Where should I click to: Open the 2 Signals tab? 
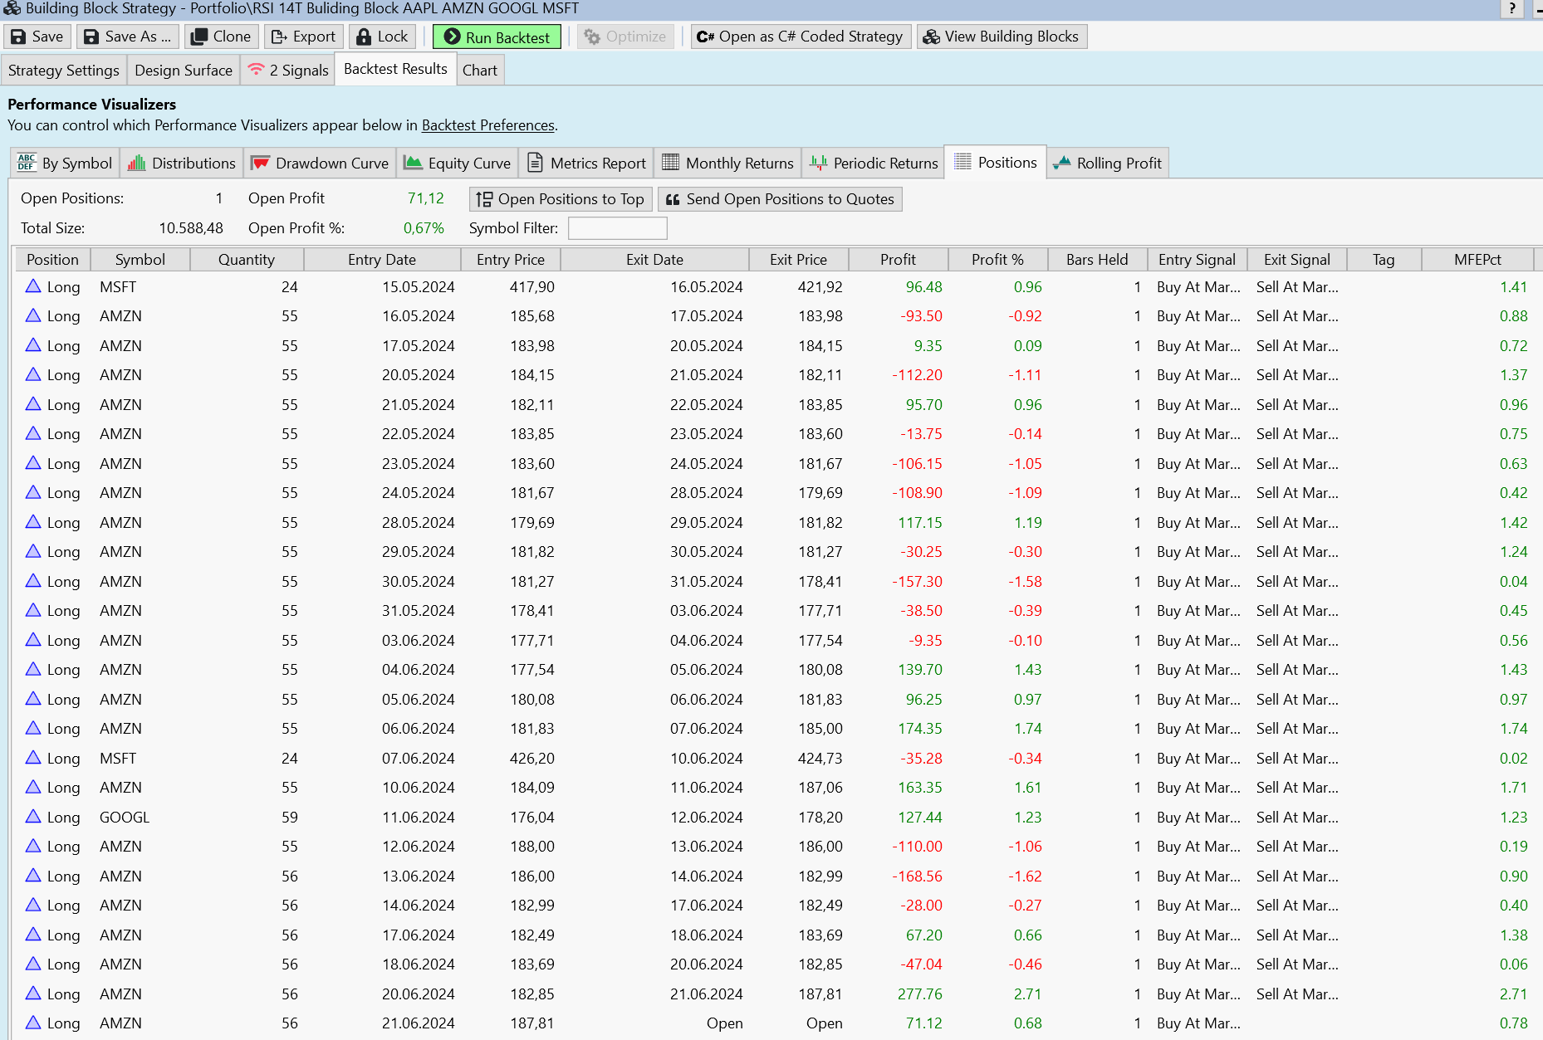click(288, 71)
